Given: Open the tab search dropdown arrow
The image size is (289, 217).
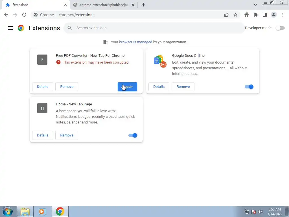Looking at the screenshot, I should (255, 5).
